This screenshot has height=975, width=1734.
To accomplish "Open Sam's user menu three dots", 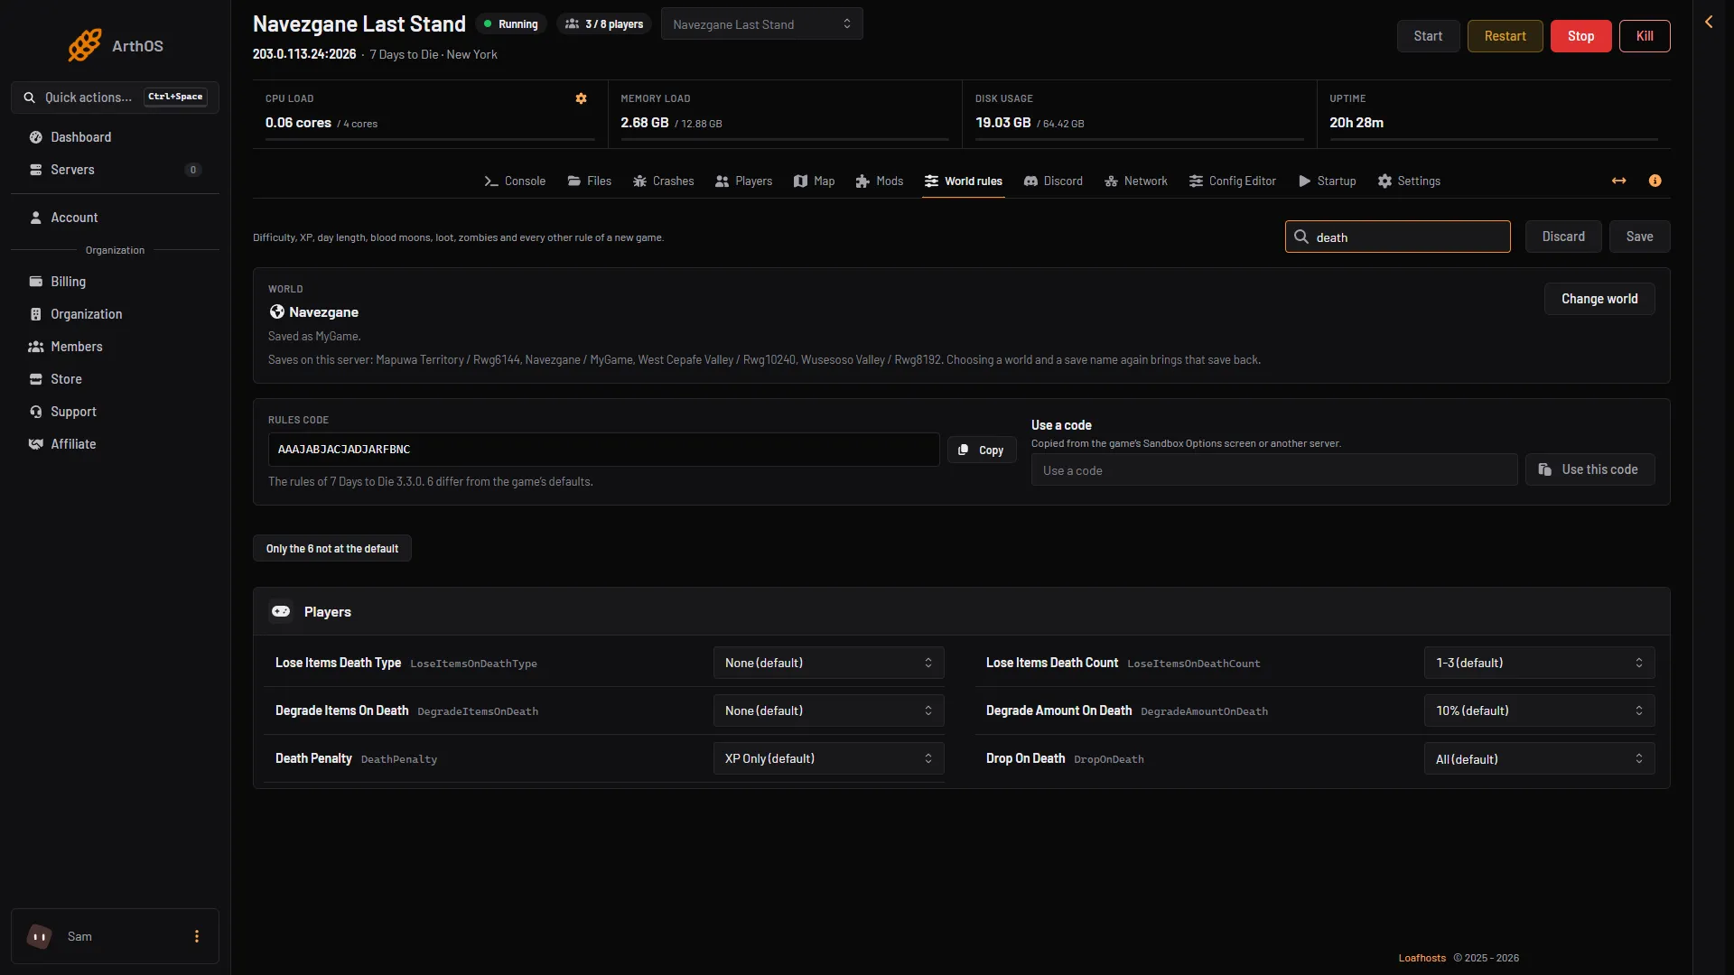I will tap(197, 936).
